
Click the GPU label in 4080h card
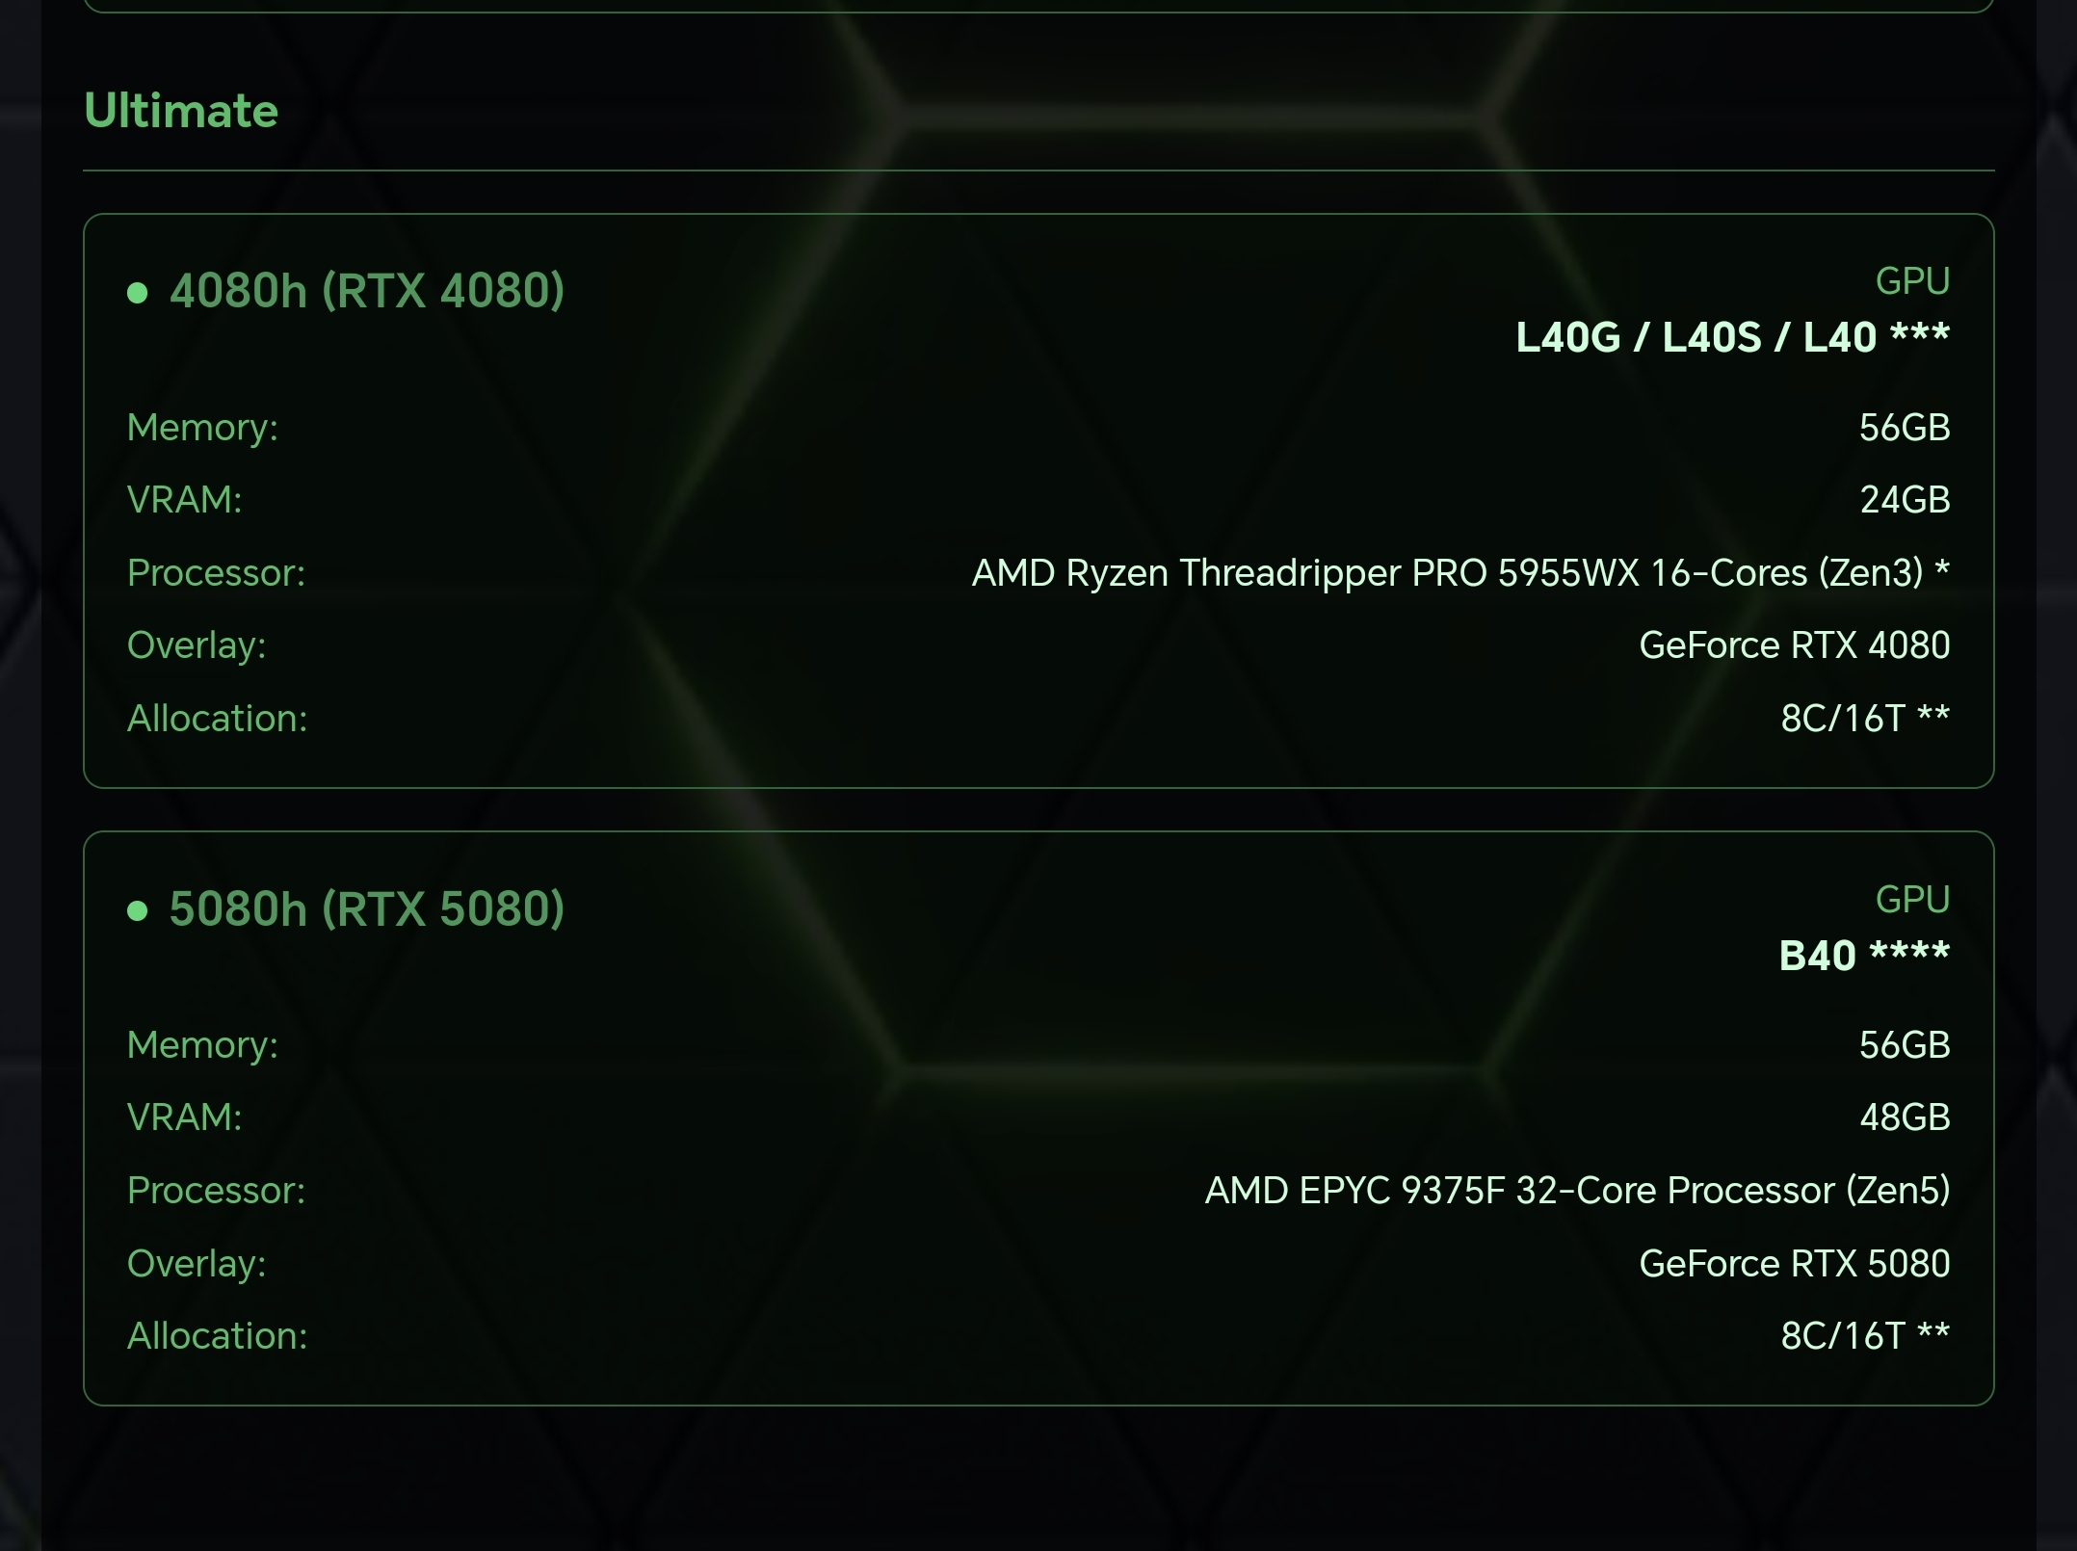pyautogui.click(x=1912, y=281)
